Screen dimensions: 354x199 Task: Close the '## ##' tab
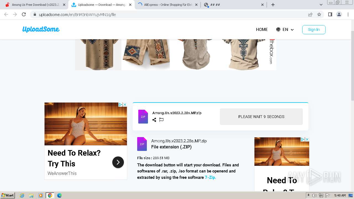tap(262, 5)
